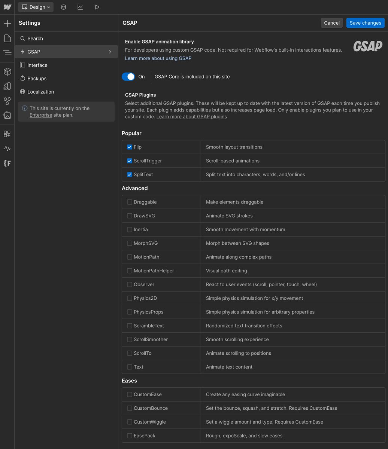Open the Pages panel icon
The width and height of the screenshot is (388, 449).
pyautogui.click(x=7, y=38)
